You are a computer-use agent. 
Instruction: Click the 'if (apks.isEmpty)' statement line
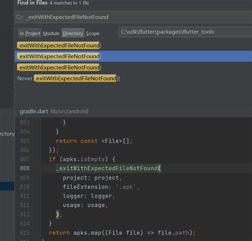coord(82,159)
